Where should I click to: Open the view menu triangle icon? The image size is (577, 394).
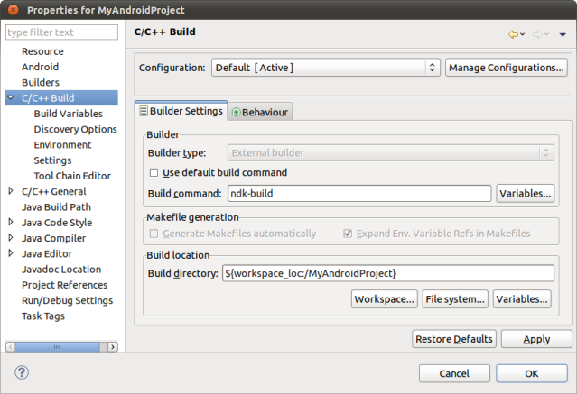tap(563, 35)
